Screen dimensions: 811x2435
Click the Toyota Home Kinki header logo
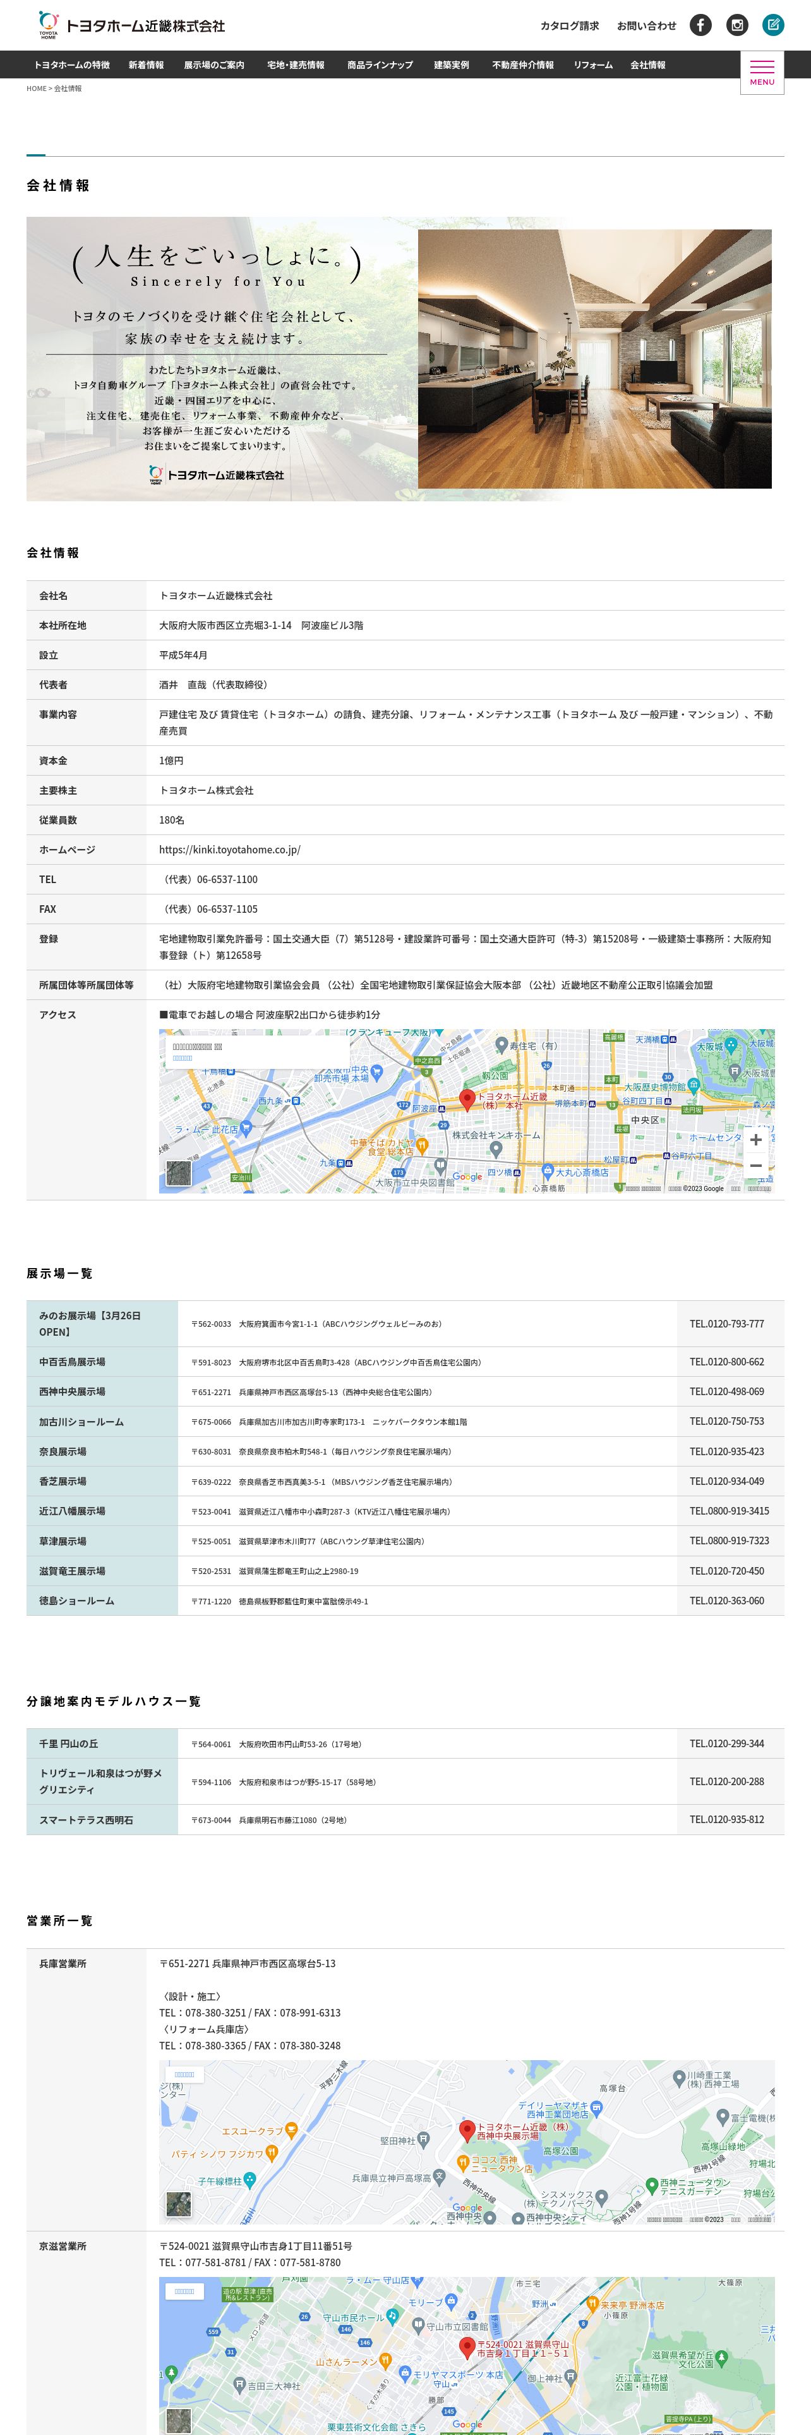(x=131, y=25)
